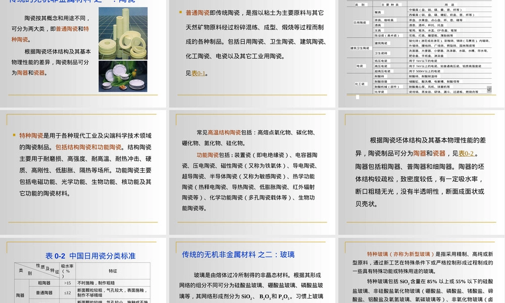The width and height of the screenshot is (505, 303).
Task: Click the 传统的无机非金属材料 之二：玻璃 title
Action: (238, 255)
